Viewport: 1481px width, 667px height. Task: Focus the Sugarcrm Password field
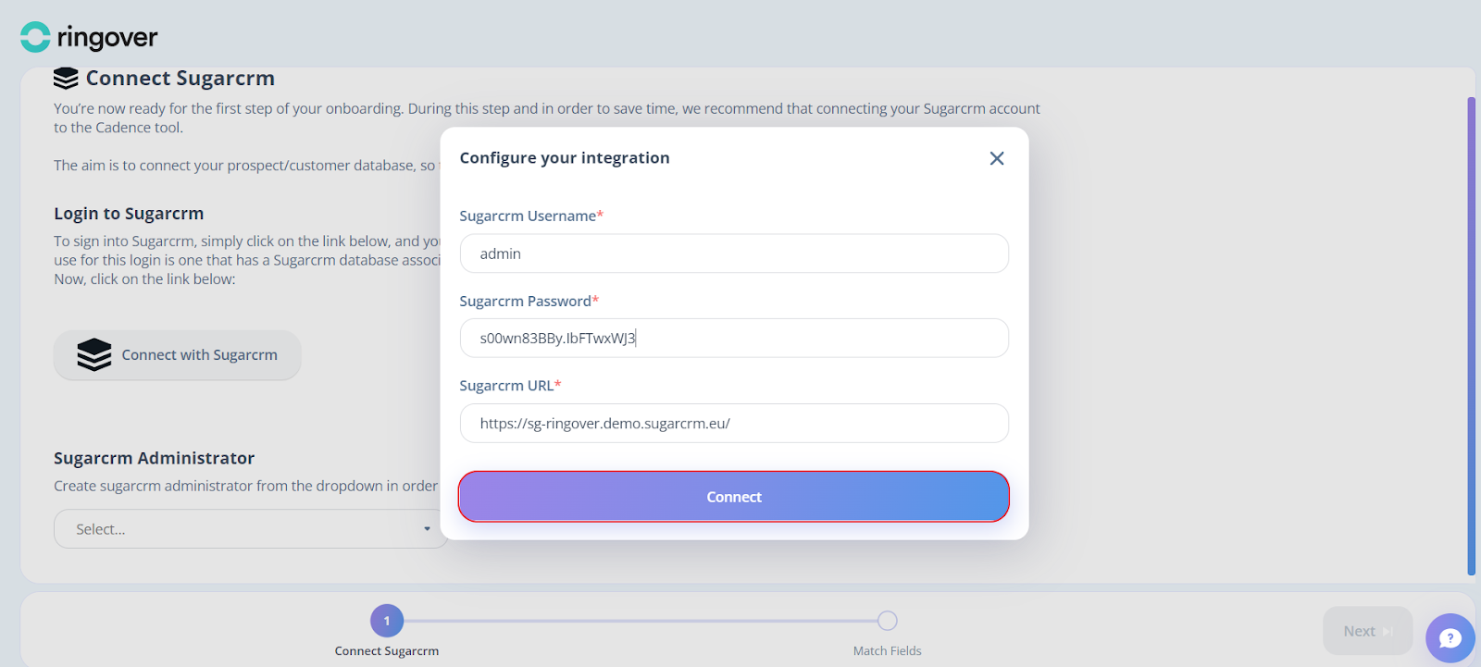(x=734, y=339)
